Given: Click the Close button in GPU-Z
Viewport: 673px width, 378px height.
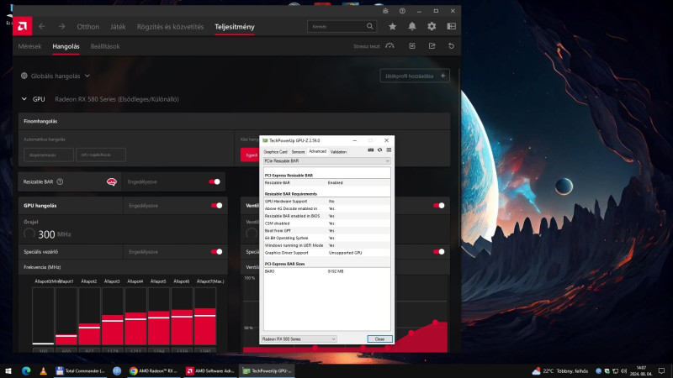Looking at the screenshot, I should pos(379,339).
